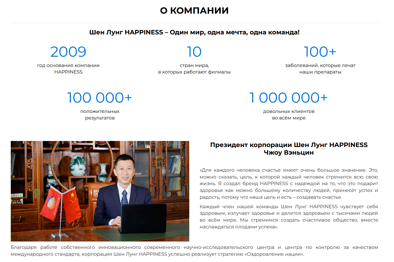Click the caption "год основания компании HAPPINESS"
Image resolution: width=394 pixels, height=262 pixels.
68,69
